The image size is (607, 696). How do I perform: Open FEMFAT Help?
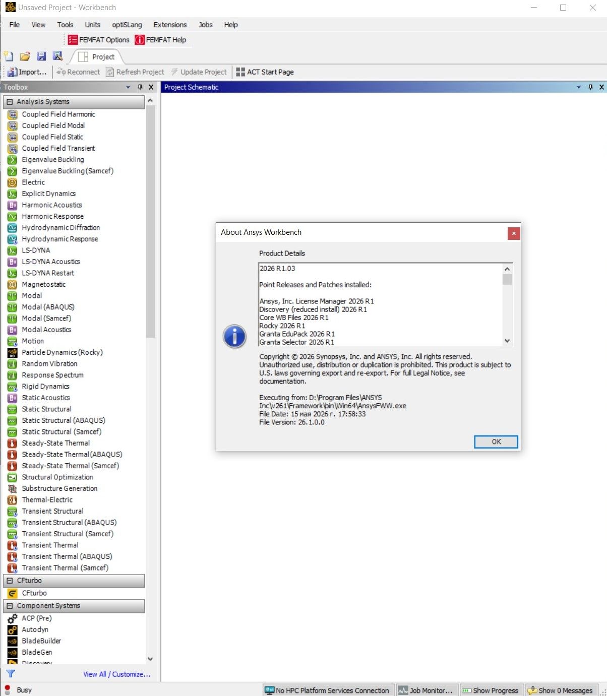pos(160,40)
